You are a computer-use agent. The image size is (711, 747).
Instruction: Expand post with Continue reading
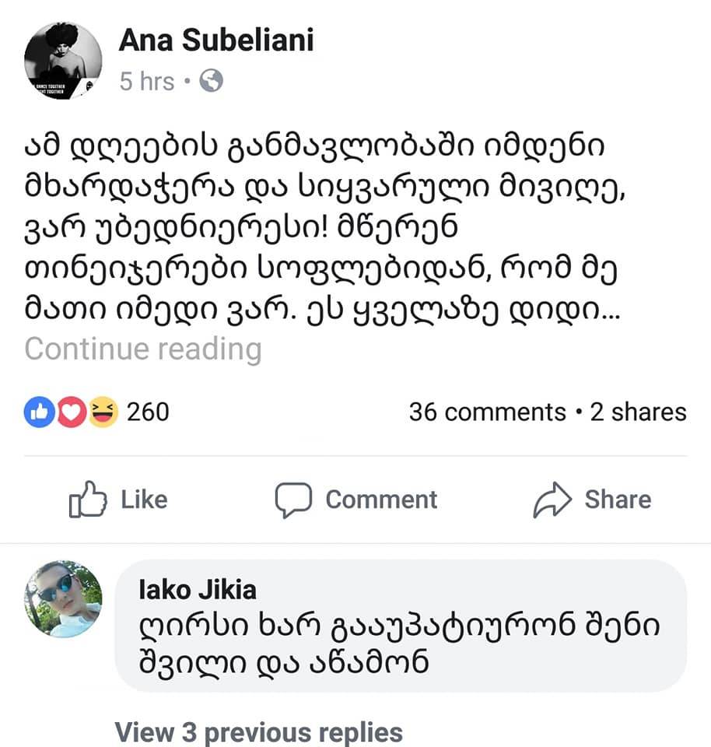pyautogui.click(x=143, y=349)
